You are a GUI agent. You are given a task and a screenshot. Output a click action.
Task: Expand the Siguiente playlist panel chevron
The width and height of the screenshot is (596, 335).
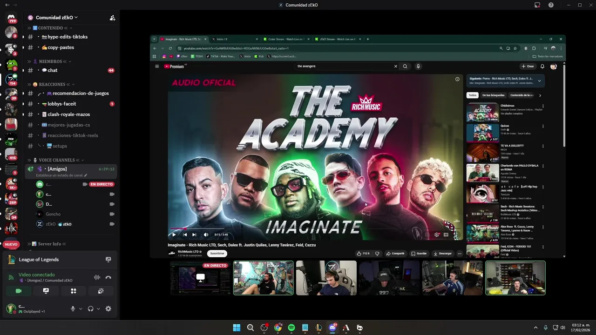click(x=539, y=80)
